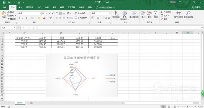Select the Sheet1 worksheet tab
Viewport: 204px width, 108px height.
(20, 103)
